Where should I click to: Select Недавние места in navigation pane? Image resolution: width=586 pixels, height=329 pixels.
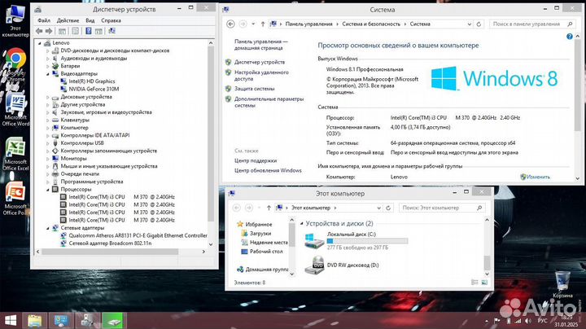pos(269,243)
